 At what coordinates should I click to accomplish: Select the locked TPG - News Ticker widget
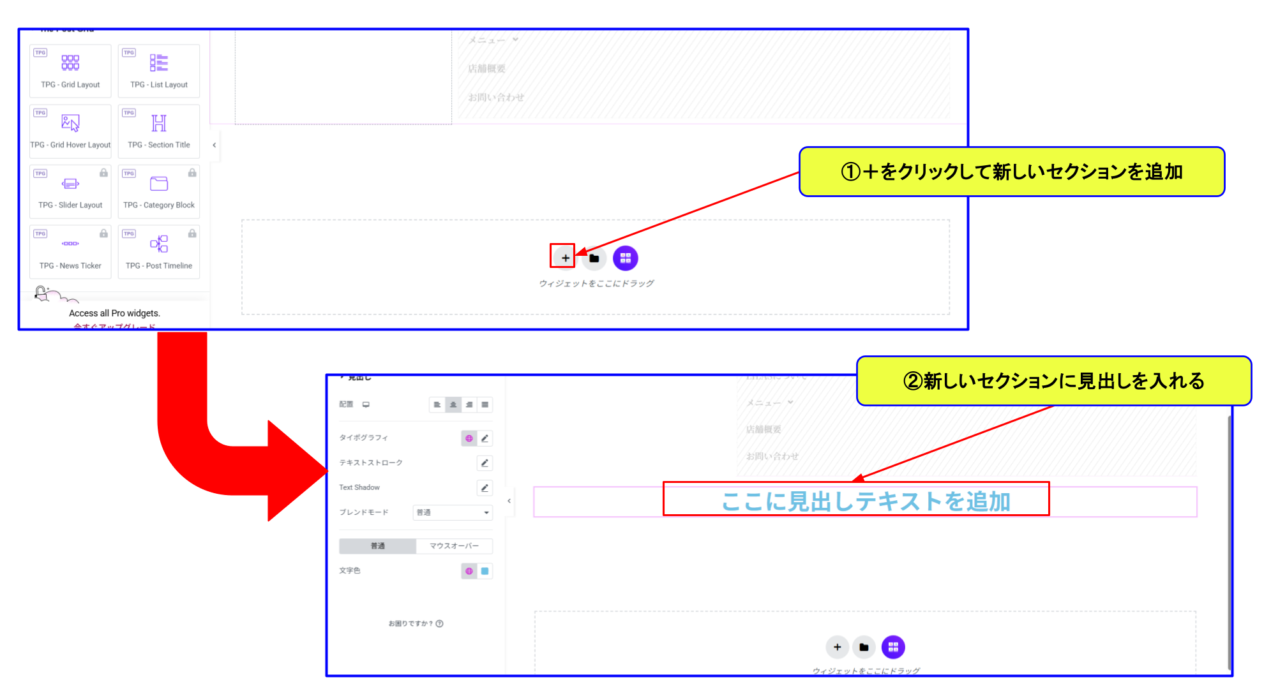(x=70, y=252)
